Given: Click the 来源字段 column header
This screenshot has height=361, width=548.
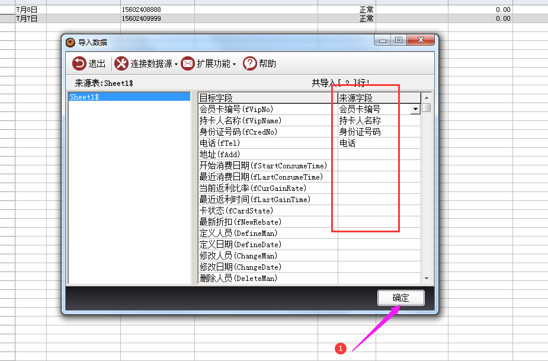Looking at the screenshot, I should [x=379, y=98].
